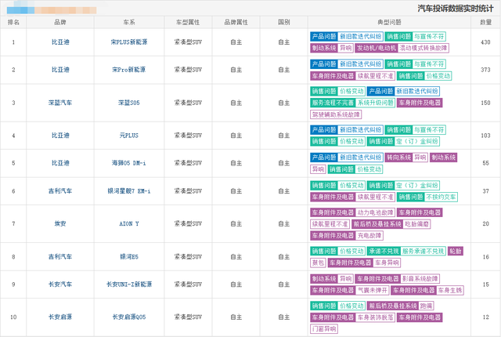The width and height of the screenshot is (501, 337).
Task: Open the 长安启源 brand link
Action: 60,317
